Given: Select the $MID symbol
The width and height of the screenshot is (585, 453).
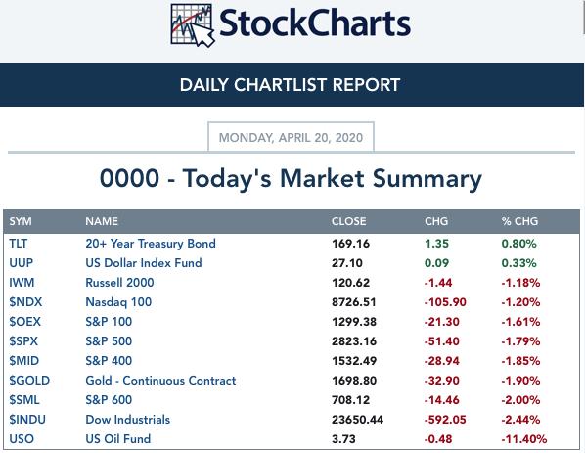Looking at the screenshot, I should point(23,360).
